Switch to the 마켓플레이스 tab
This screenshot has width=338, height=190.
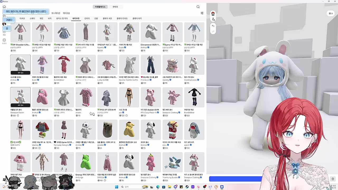click(x=100, y=7)
